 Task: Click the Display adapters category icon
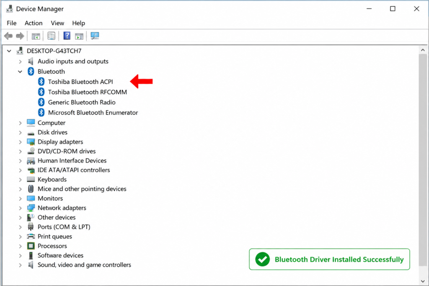click(31, 142)
